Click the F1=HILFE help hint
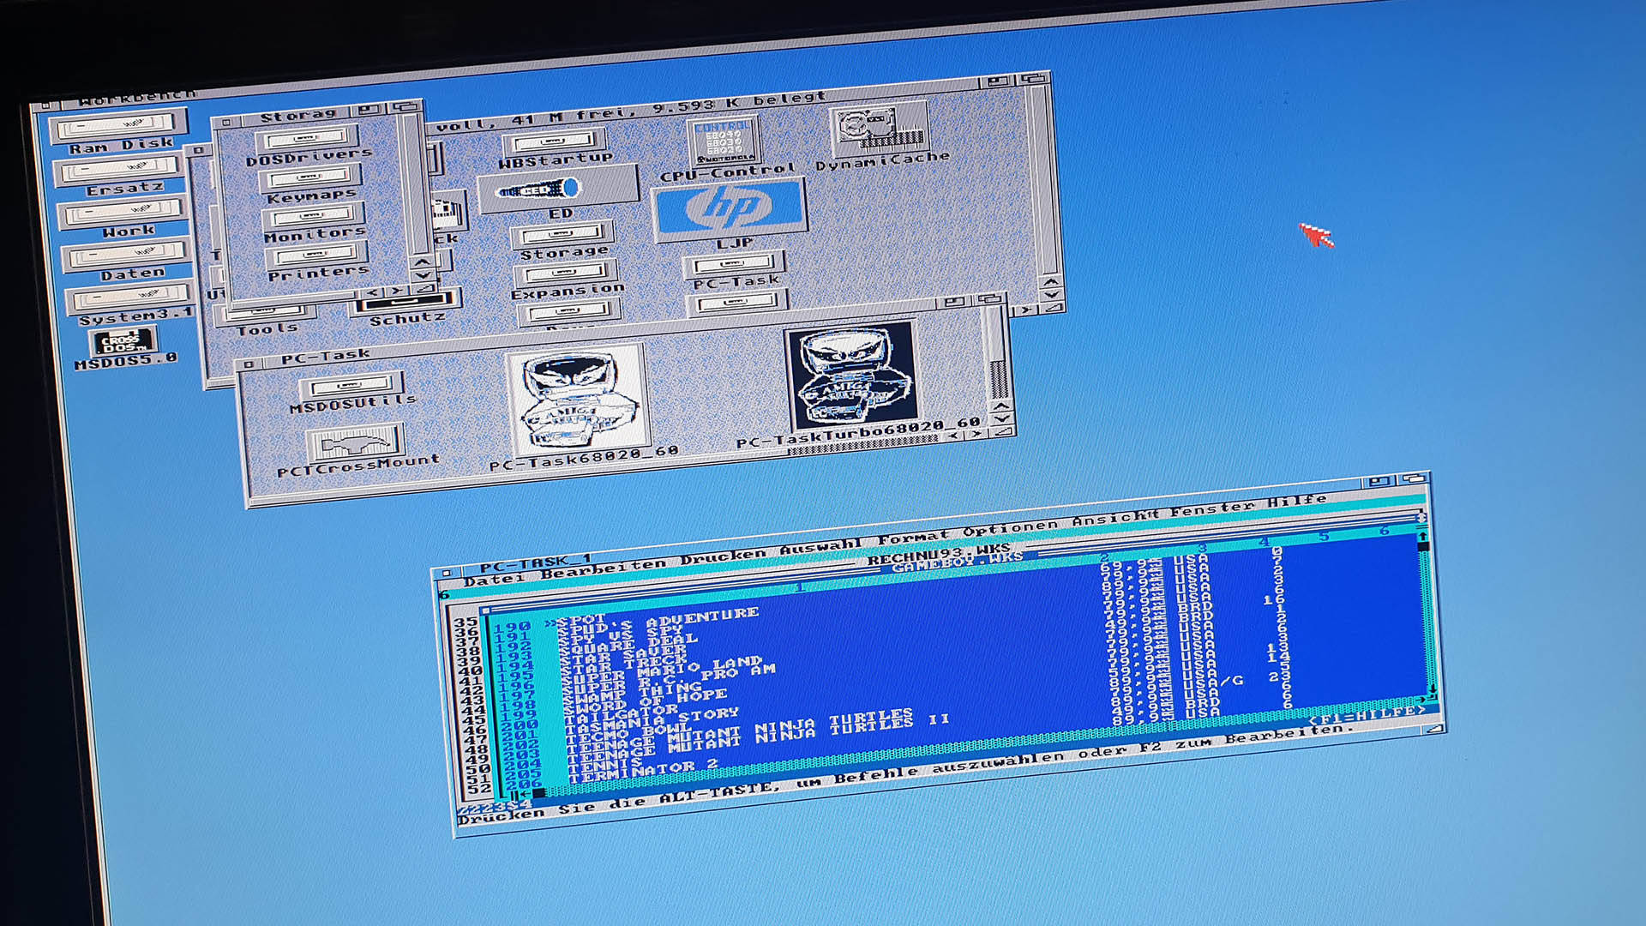 (x=1367, y=715)
